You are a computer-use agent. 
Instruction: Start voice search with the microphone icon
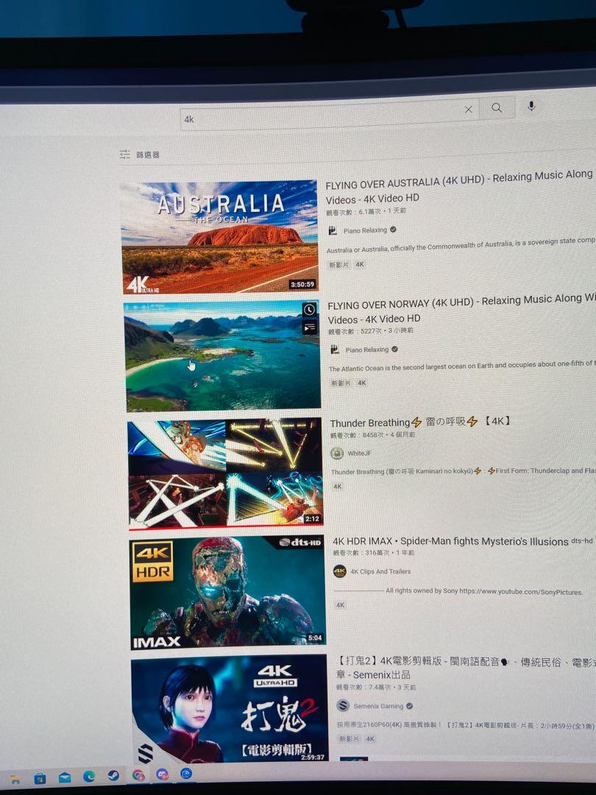coord(531,106)
